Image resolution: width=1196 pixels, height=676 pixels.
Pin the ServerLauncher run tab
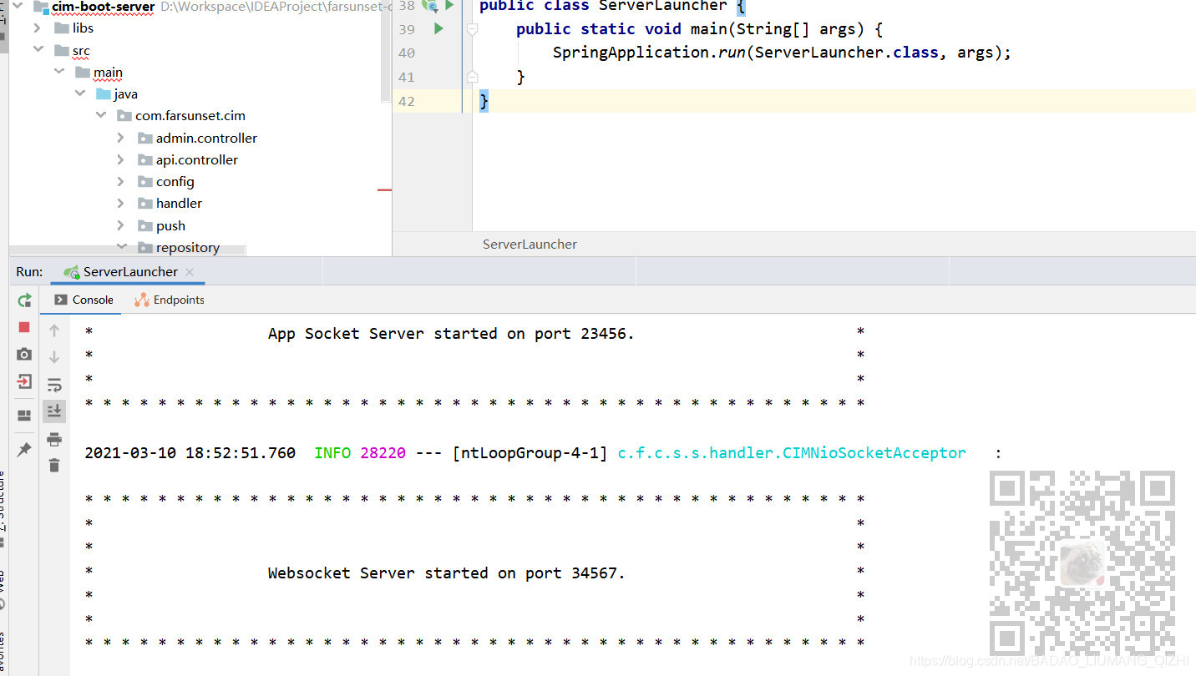coord(23,448)
